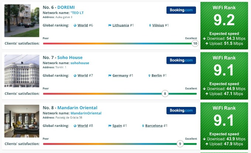
Task: Open the Lithuania ranking link
Action: click(x=121, y=25)
